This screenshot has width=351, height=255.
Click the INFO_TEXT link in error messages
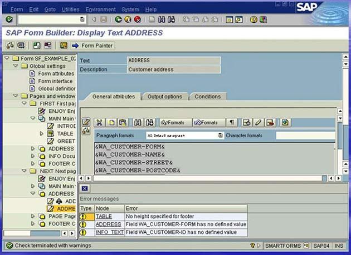110,232
